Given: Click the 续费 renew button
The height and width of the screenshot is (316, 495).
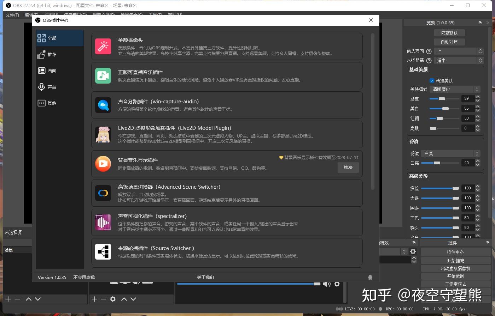Looking at the screenshot, I should (348, 168).
